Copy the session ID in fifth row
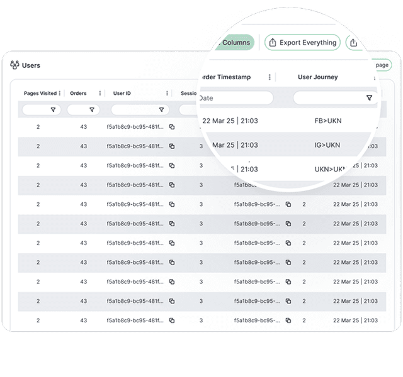This screenshot has width=403, height=377. coord(288,204)
